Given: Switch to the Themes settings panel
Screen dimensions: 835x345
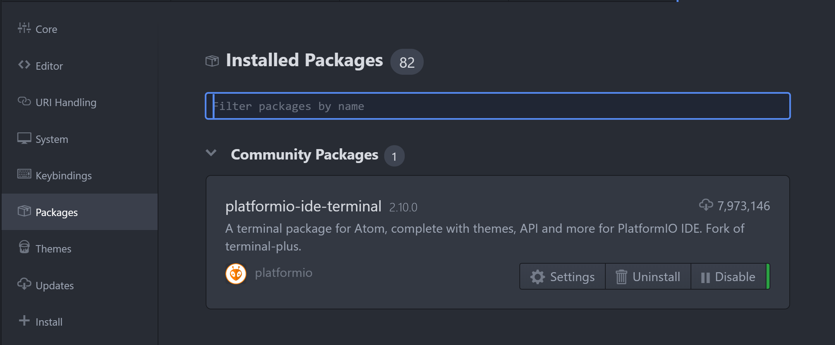Looking at the screenshot, I should pos(53,249).
